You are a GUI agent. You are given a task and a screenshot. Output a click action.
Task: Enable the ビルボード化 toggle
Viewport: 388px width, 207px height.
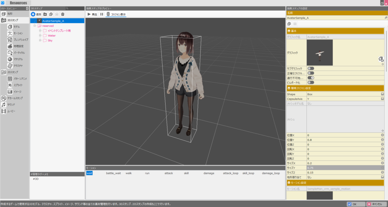click(x=311, y=82)
